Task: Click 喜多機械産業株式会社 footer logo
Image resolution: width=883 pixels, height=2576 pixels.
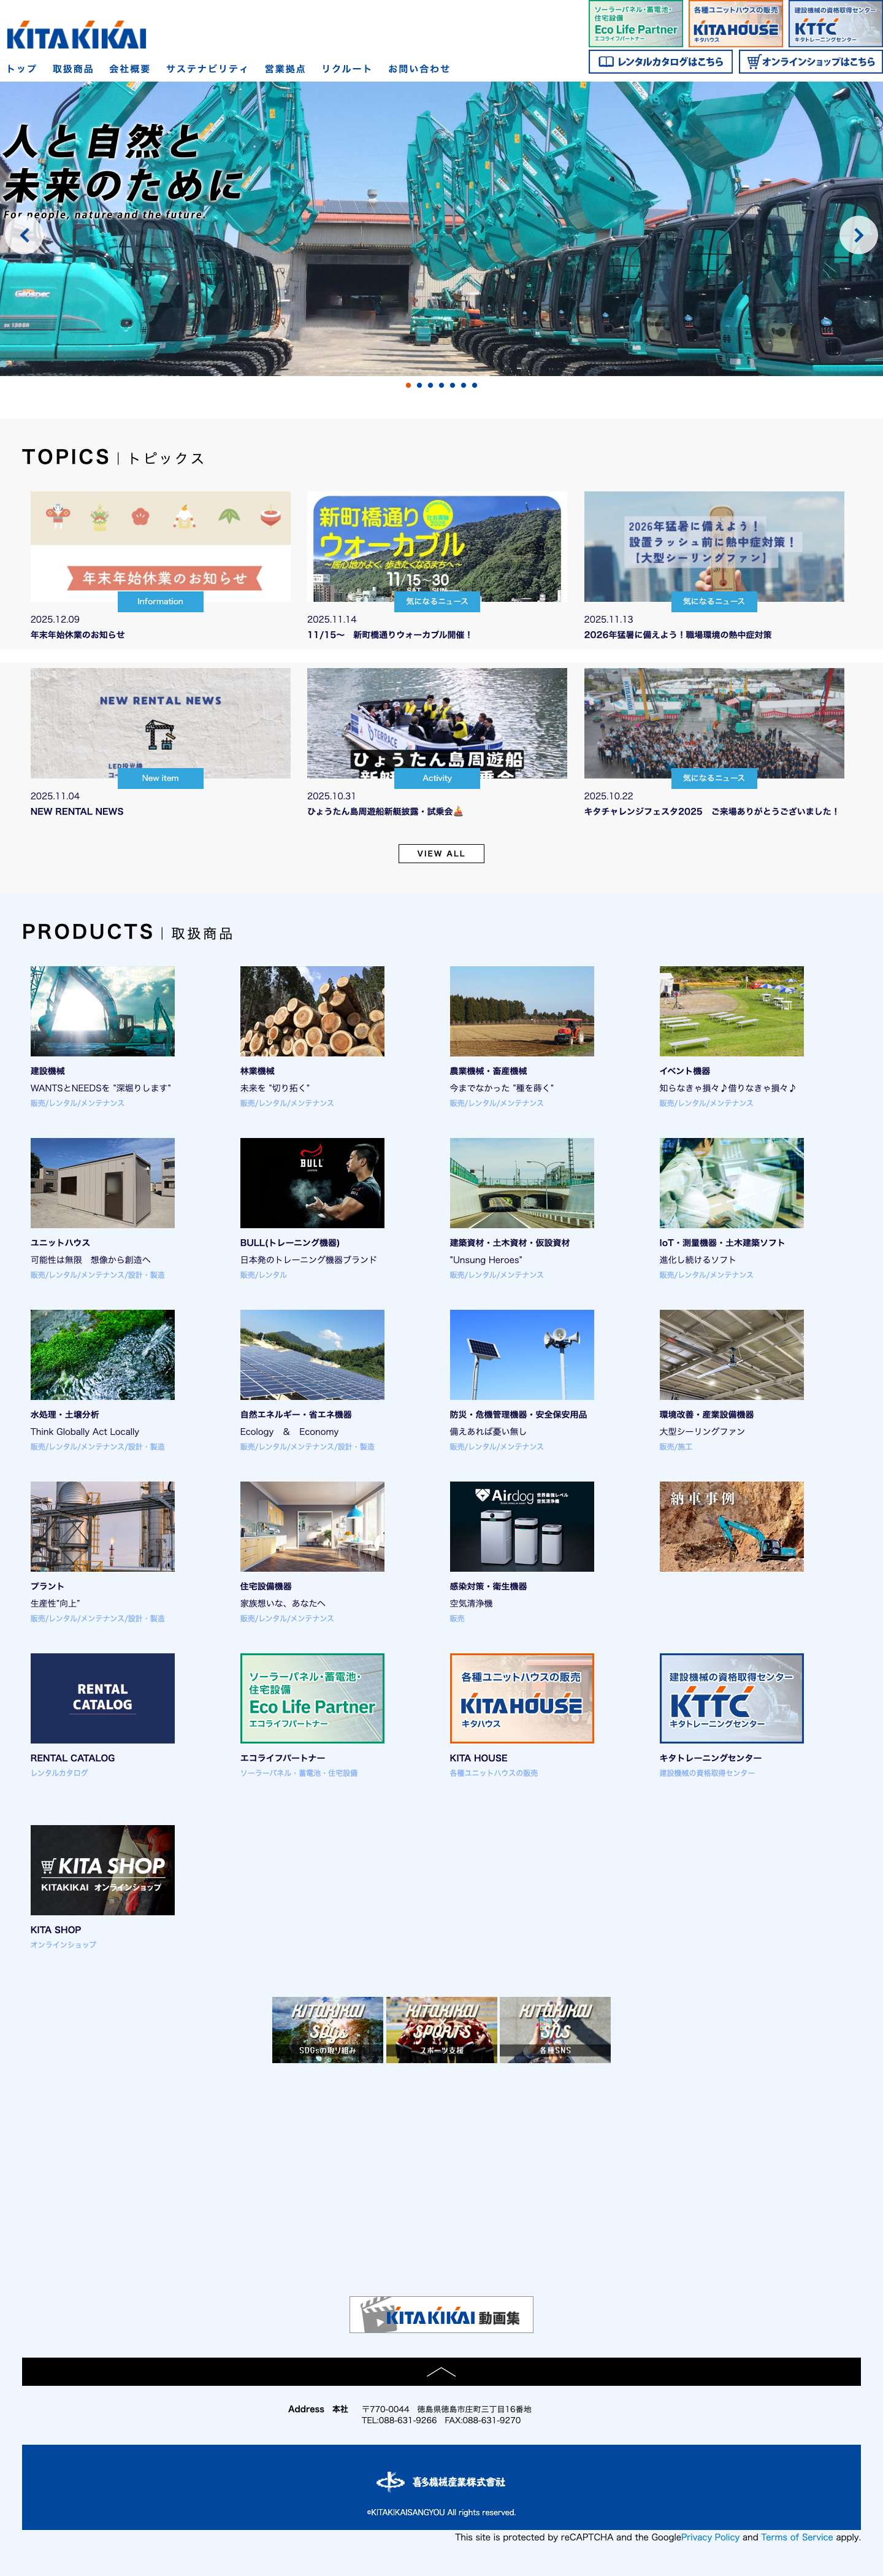Action: [x=441, y=2482]
